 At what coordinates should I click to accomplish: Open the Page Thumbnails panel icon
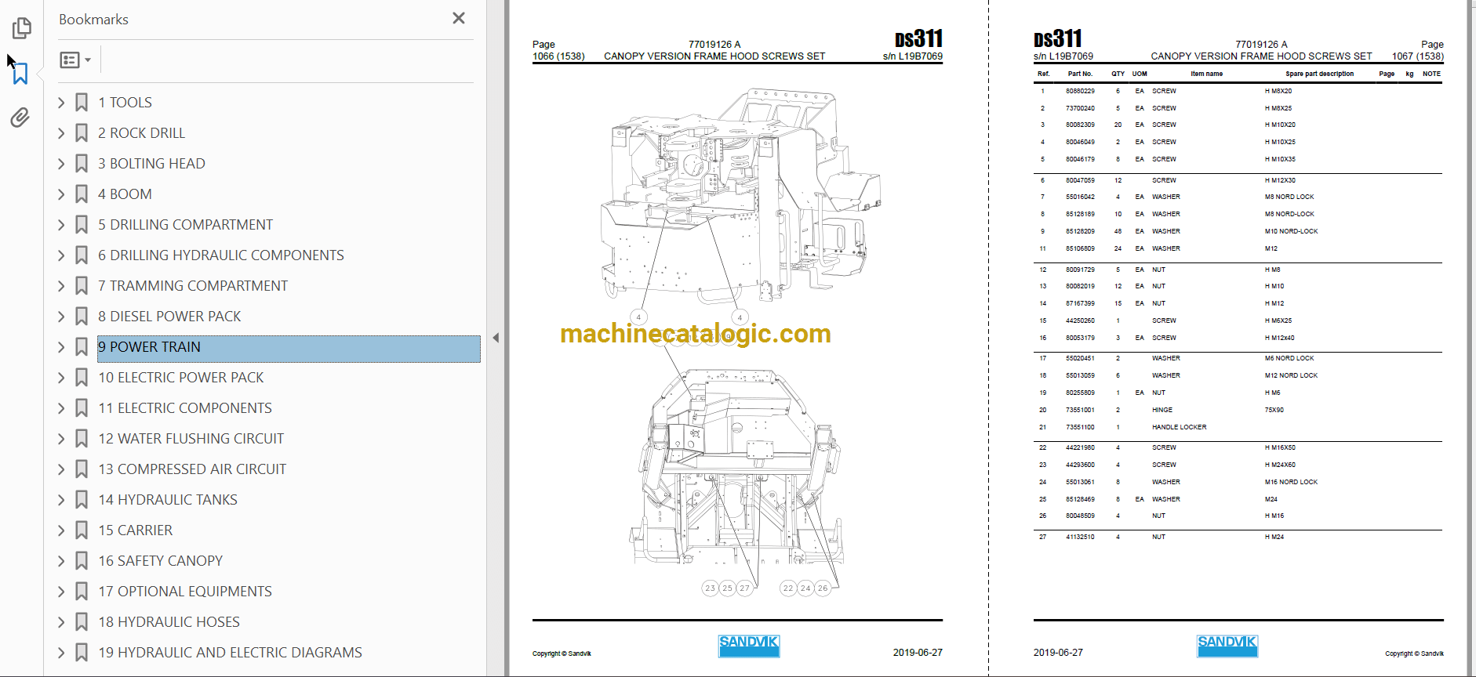click(21, 28)
